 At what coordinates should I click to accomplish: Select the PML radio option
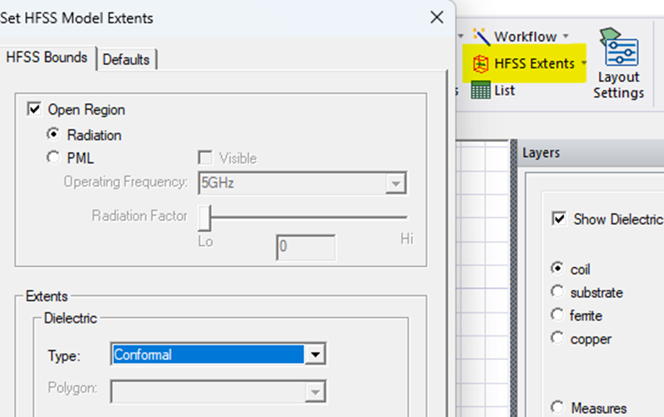(53, 158)
